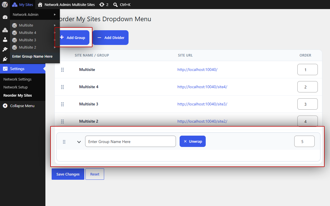Image resolution: width=330 pixels, height=206 pixels.
Task: Open Multisite 2 in My Sites dropdown
Action: click(34, 47)
